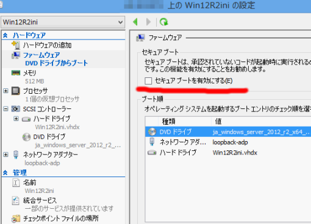Expand the ハード ドライブ tree node

click(x=16, y=119)
